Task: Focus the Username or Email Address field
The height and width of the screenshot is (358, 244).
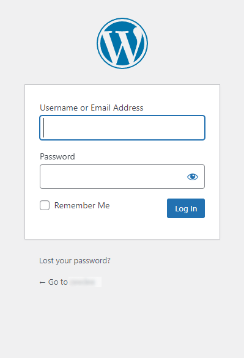Action: tap(122, 128)
